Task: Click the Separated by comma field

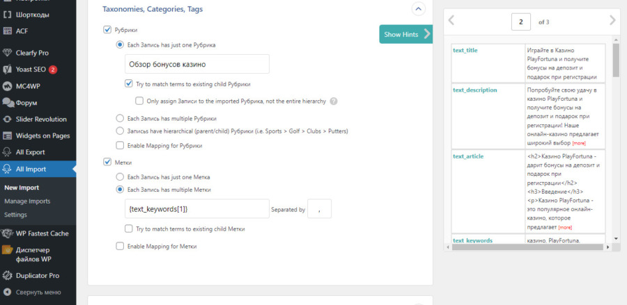Action: point(319,208)
